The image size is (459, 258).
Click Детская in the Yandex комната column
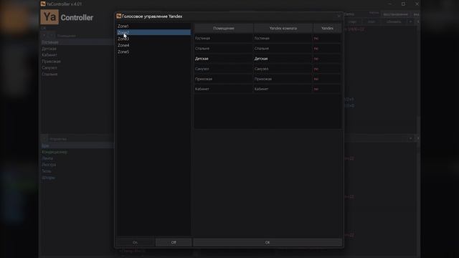pyautogui.click(x=283, y=59)
